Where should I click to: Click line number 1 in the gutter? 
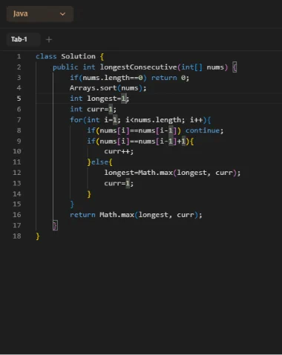click(19, 56)
